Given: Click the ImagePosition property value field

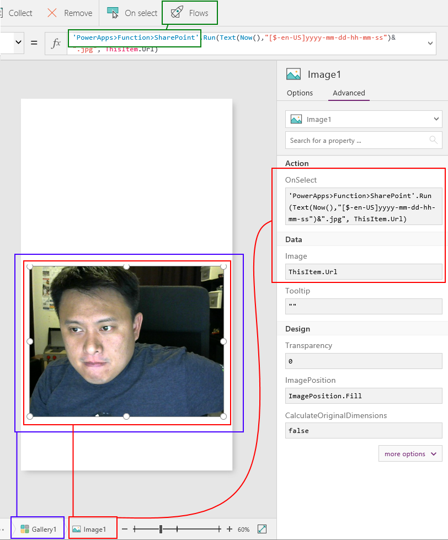Looking at the screenshot, I should 364,396.
